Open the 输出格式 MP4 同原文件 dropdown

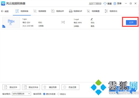(x=21, y=94)
